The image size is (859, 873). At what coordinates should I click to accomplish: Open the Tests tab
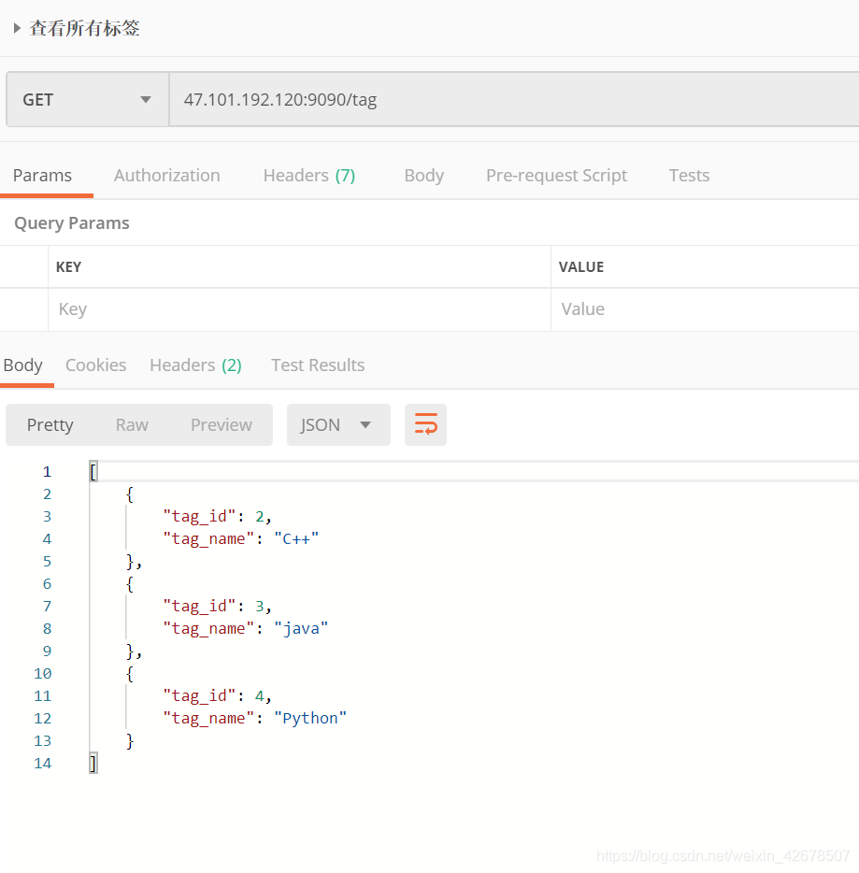[x=689, y=176]
